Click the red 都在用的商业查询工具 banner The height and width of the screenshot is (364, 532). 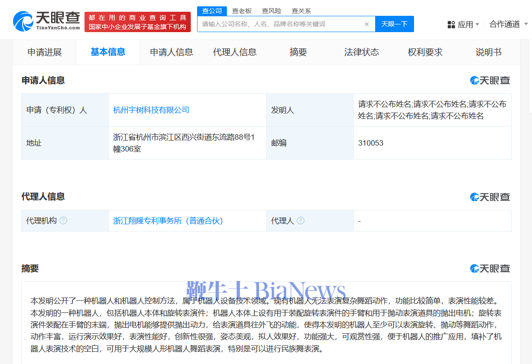click(137, 22)
